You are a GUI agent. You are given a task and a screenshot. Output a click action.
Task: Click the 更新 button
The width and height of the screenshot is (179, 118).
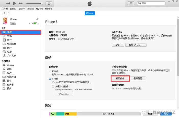pyautogui.click(x=118, y=45)
